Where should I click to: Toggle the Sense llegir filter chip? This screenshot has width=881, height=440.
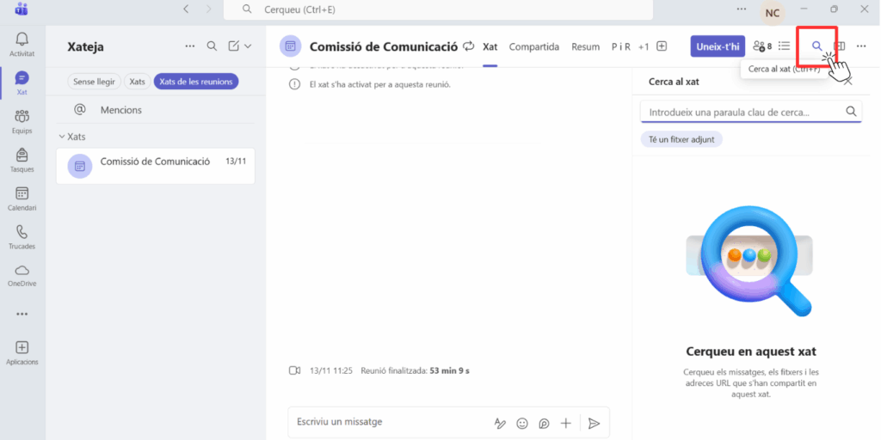94,82
